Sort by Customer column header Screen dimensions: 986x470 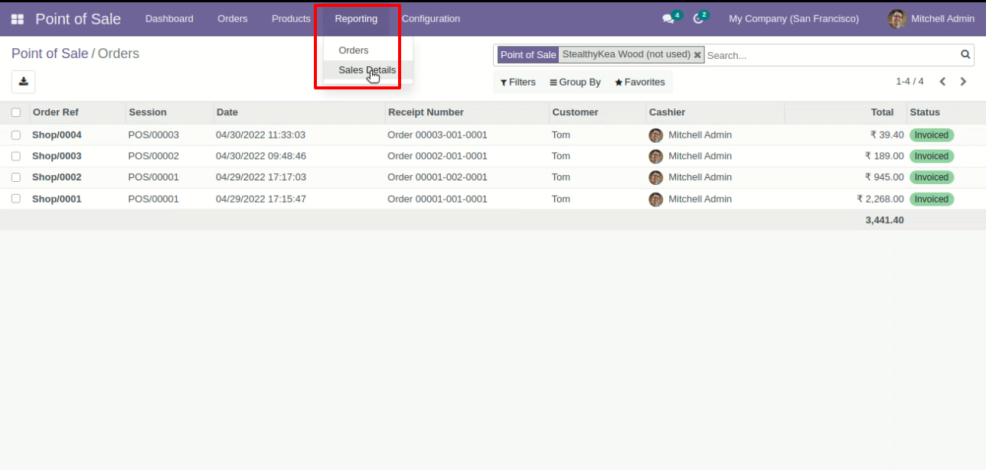[x=598, y=112]
